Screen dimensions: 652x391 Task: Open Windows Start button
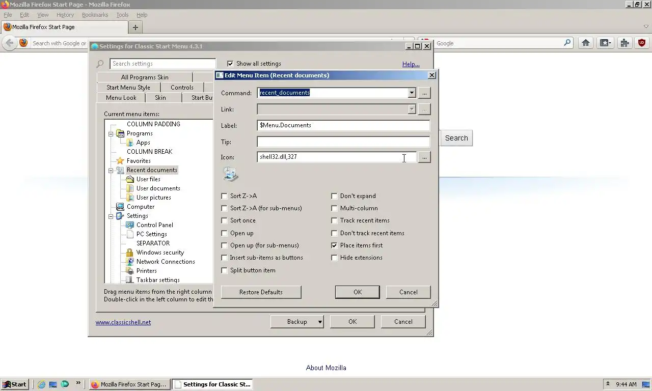[14, 384]
